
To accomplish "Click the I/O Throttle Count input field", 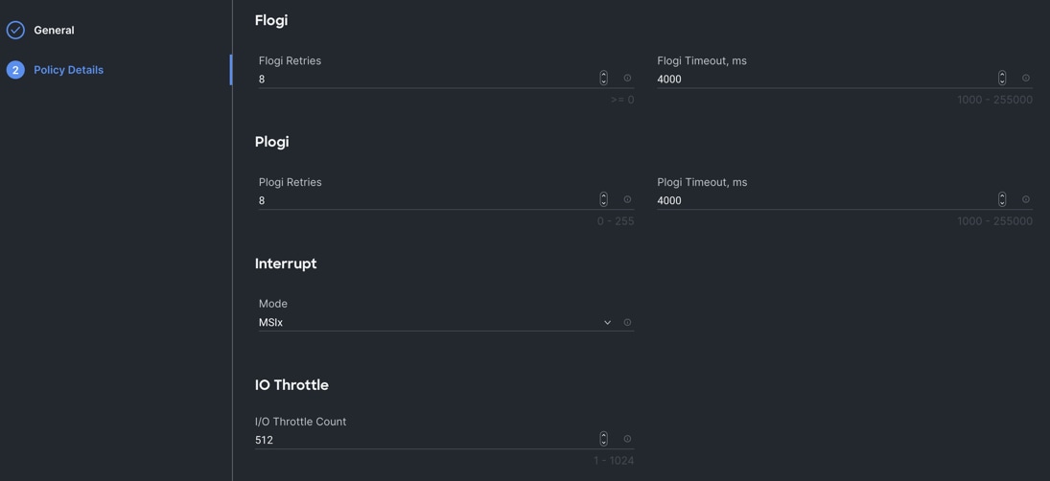I will (422, 441).
